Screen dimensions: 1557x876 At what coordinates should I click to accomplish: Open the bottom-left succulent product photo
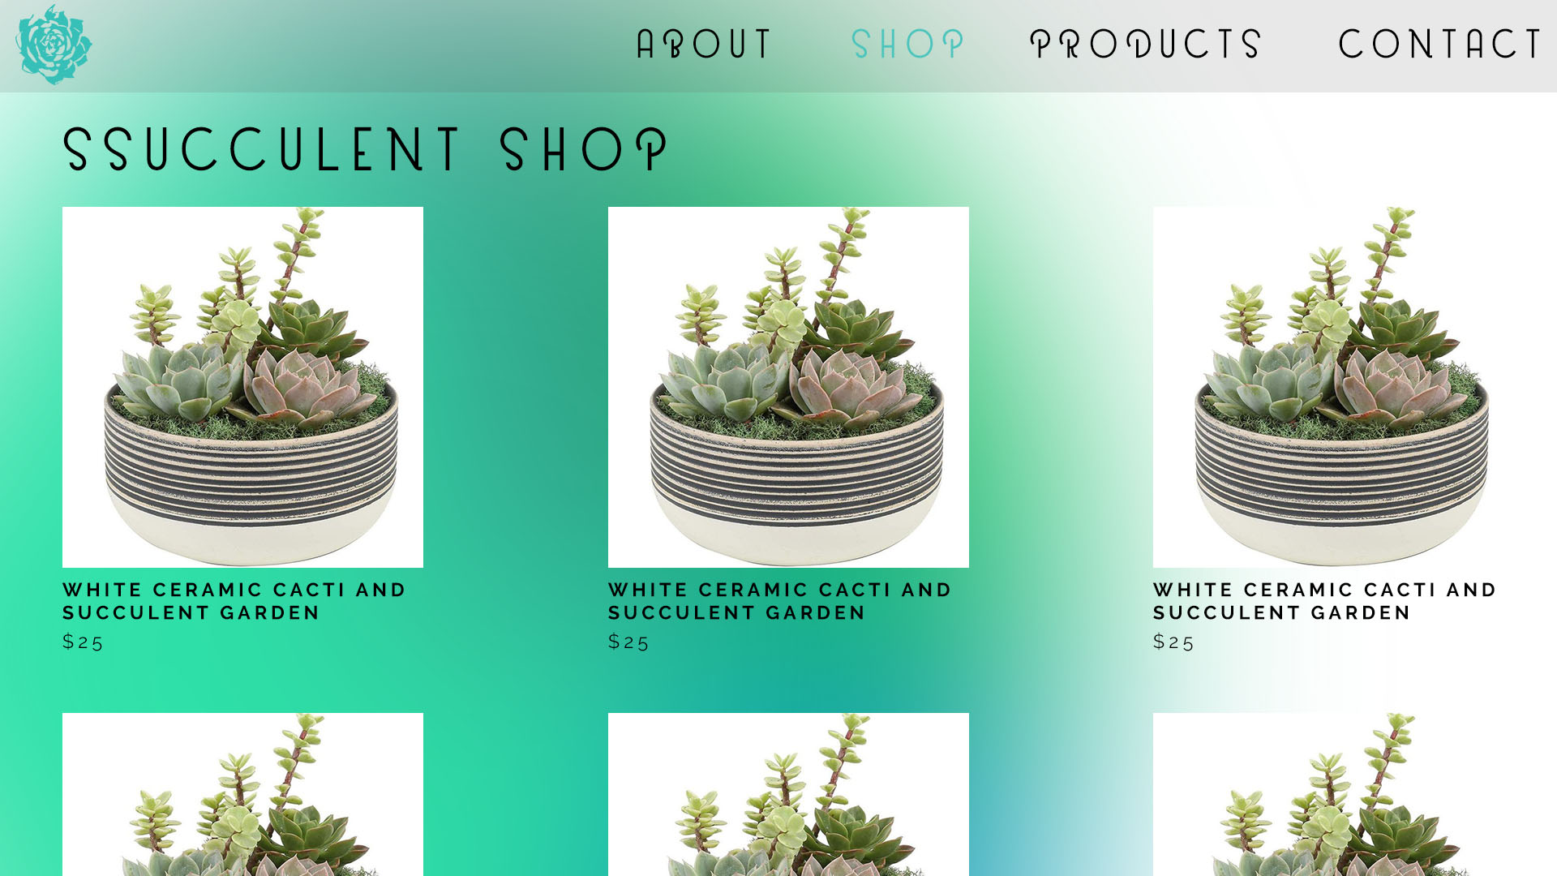242,794
